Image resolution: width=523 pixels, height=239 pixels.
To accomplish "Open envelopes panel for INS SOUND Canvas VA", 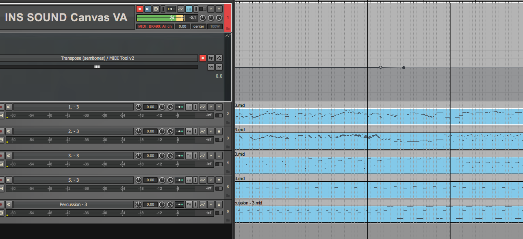I will pos(181,9).
